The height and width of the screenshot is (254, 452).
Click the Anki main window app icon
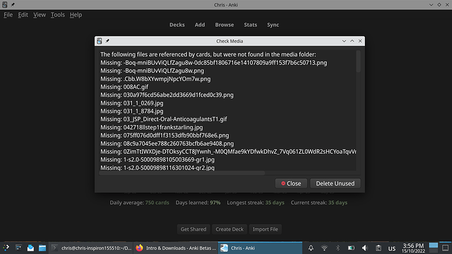pos(5,5)
